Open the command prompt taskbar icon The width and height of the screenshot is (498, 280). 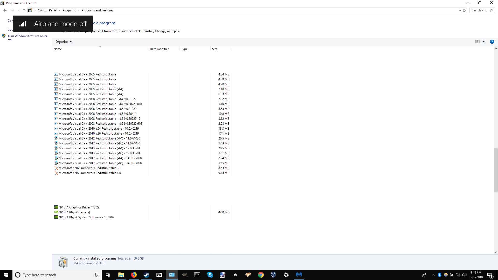[197, 275]
